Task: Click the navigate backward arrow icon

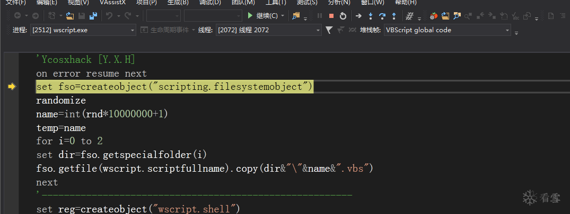Action: pos(17,15)
